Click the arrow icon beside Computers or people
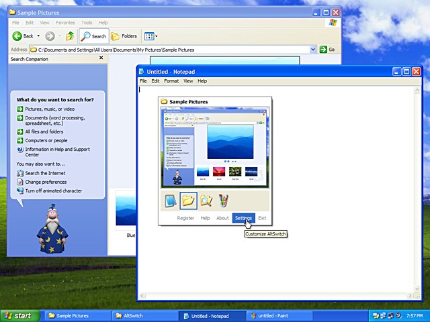The height and width of the screenshot is (322, 430). click(20, 140)
